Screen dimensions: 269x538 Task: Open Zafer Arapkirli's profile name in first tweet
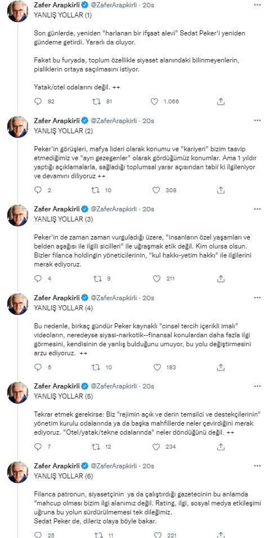pos(57,5)
